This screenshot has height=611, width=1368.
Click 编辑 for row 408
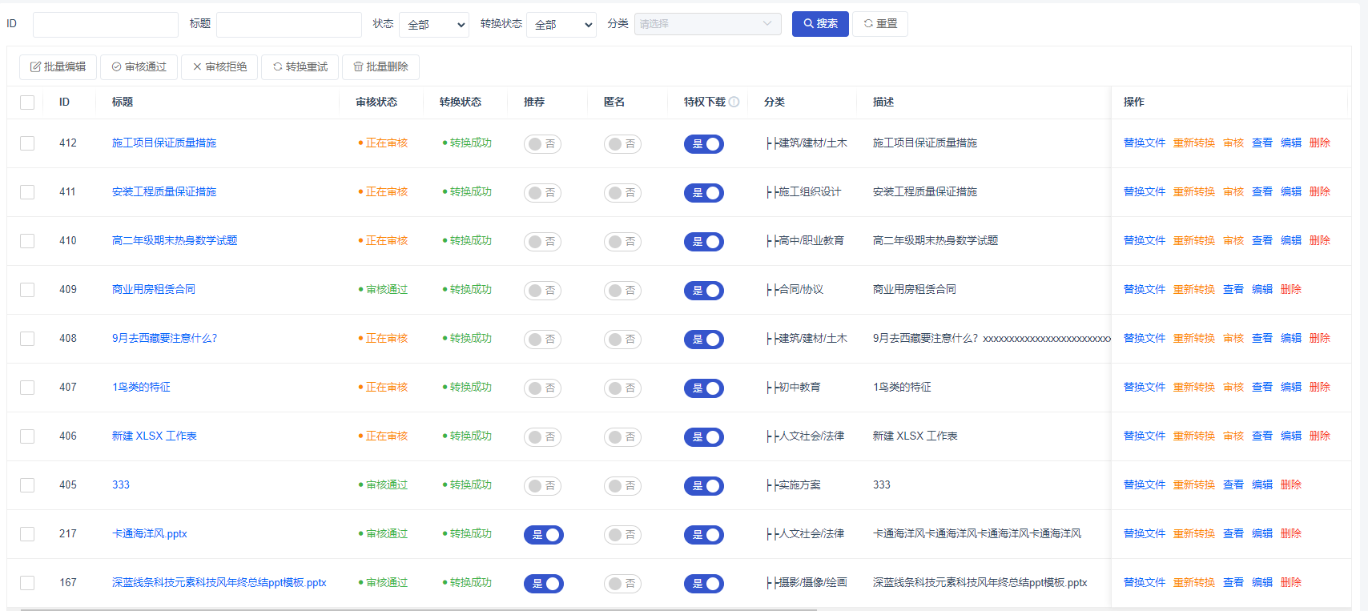pyautogui.click(x=1291, y=338)
